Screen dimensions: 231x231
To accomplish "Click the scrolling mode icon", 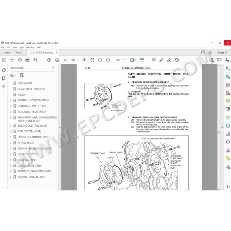I will [x=142, y=60].
